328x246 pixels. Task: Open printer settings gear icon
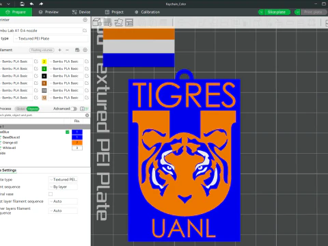(85, 20)
